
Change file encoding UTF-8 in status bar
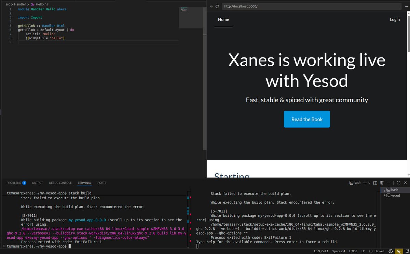(x=353, y=251)
